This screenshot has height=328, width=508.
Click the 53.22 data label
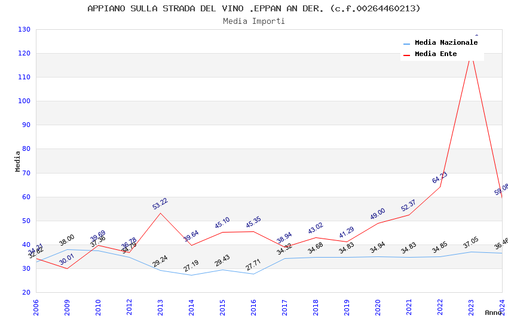[x=160, y=203]
